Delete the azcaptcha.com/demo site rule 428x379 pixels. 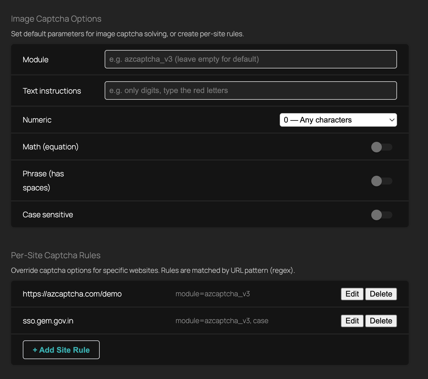pos(381,294)
